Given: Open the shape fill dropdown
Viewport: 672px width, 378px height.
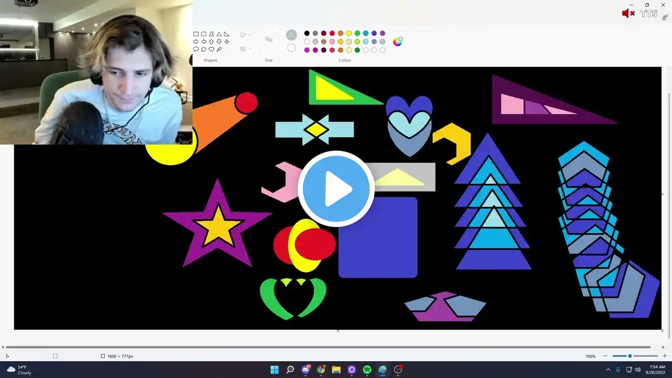Looking at the screenshot, I should point(246,49).
